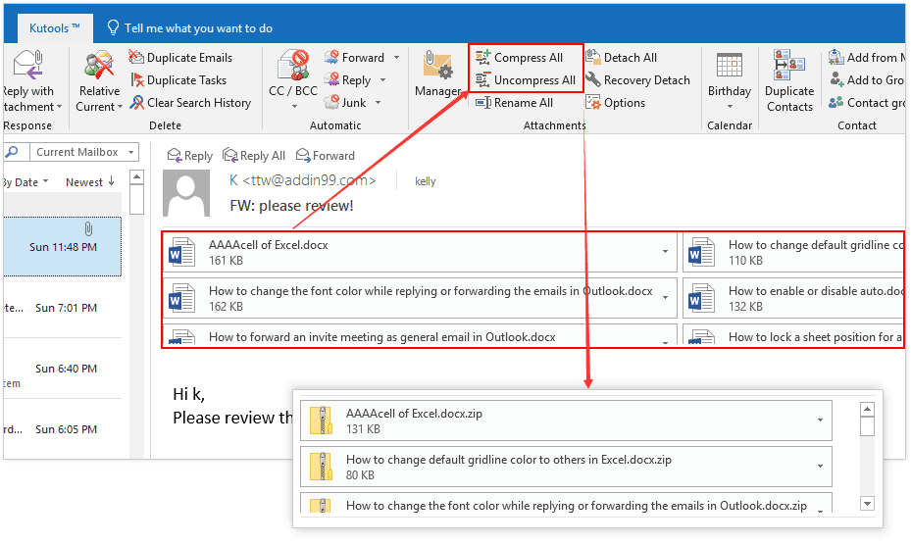
Task: Click the Tell me what you want to do box
Action: coord(189,27)
